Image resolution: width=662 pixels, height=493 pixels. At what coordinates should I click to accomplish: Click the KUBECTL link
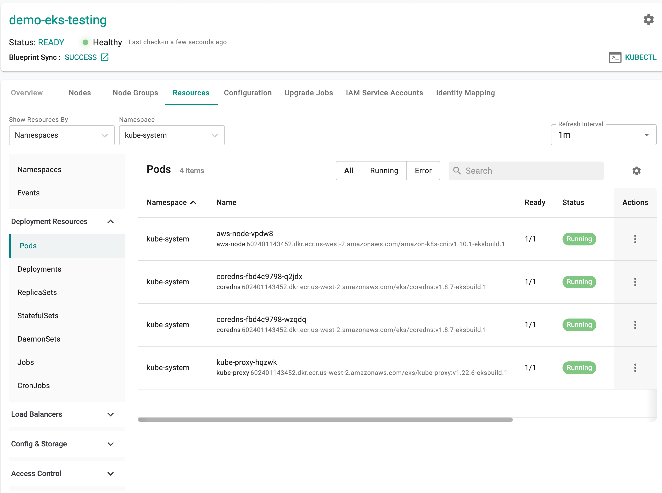641,57
